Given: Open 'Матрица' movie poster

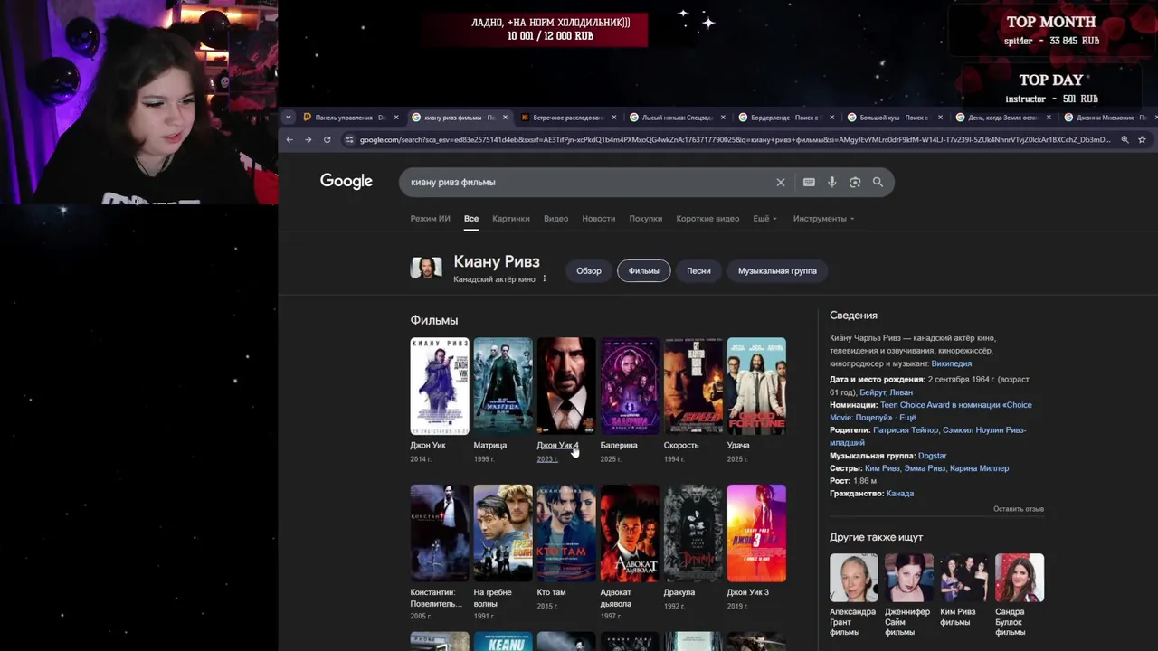Looking at the screenshot, I should [x=503, y=386].
